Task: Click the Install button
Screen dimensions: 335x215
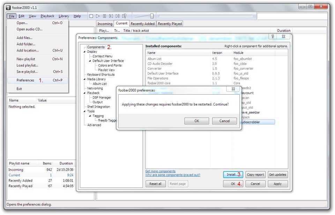Action: pyautogui.click(x=232, y=175)
